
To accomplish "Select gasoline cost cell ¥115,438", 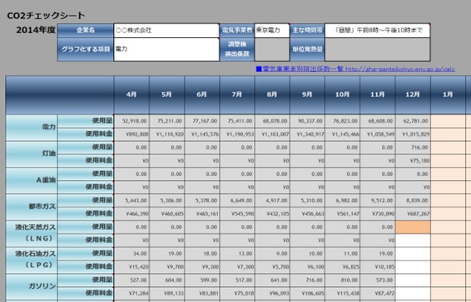I will [343, 293].
